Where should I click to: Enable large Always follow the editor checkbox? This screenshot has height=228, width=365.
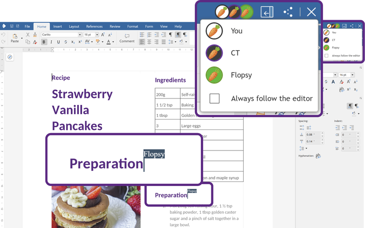tap(214, 98)
